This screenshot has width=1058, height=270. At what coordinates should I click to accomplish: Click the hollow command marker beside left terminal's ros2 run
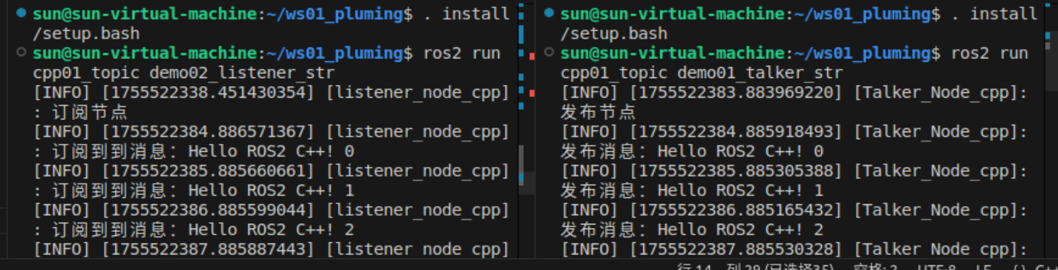[x=21, y=52]
